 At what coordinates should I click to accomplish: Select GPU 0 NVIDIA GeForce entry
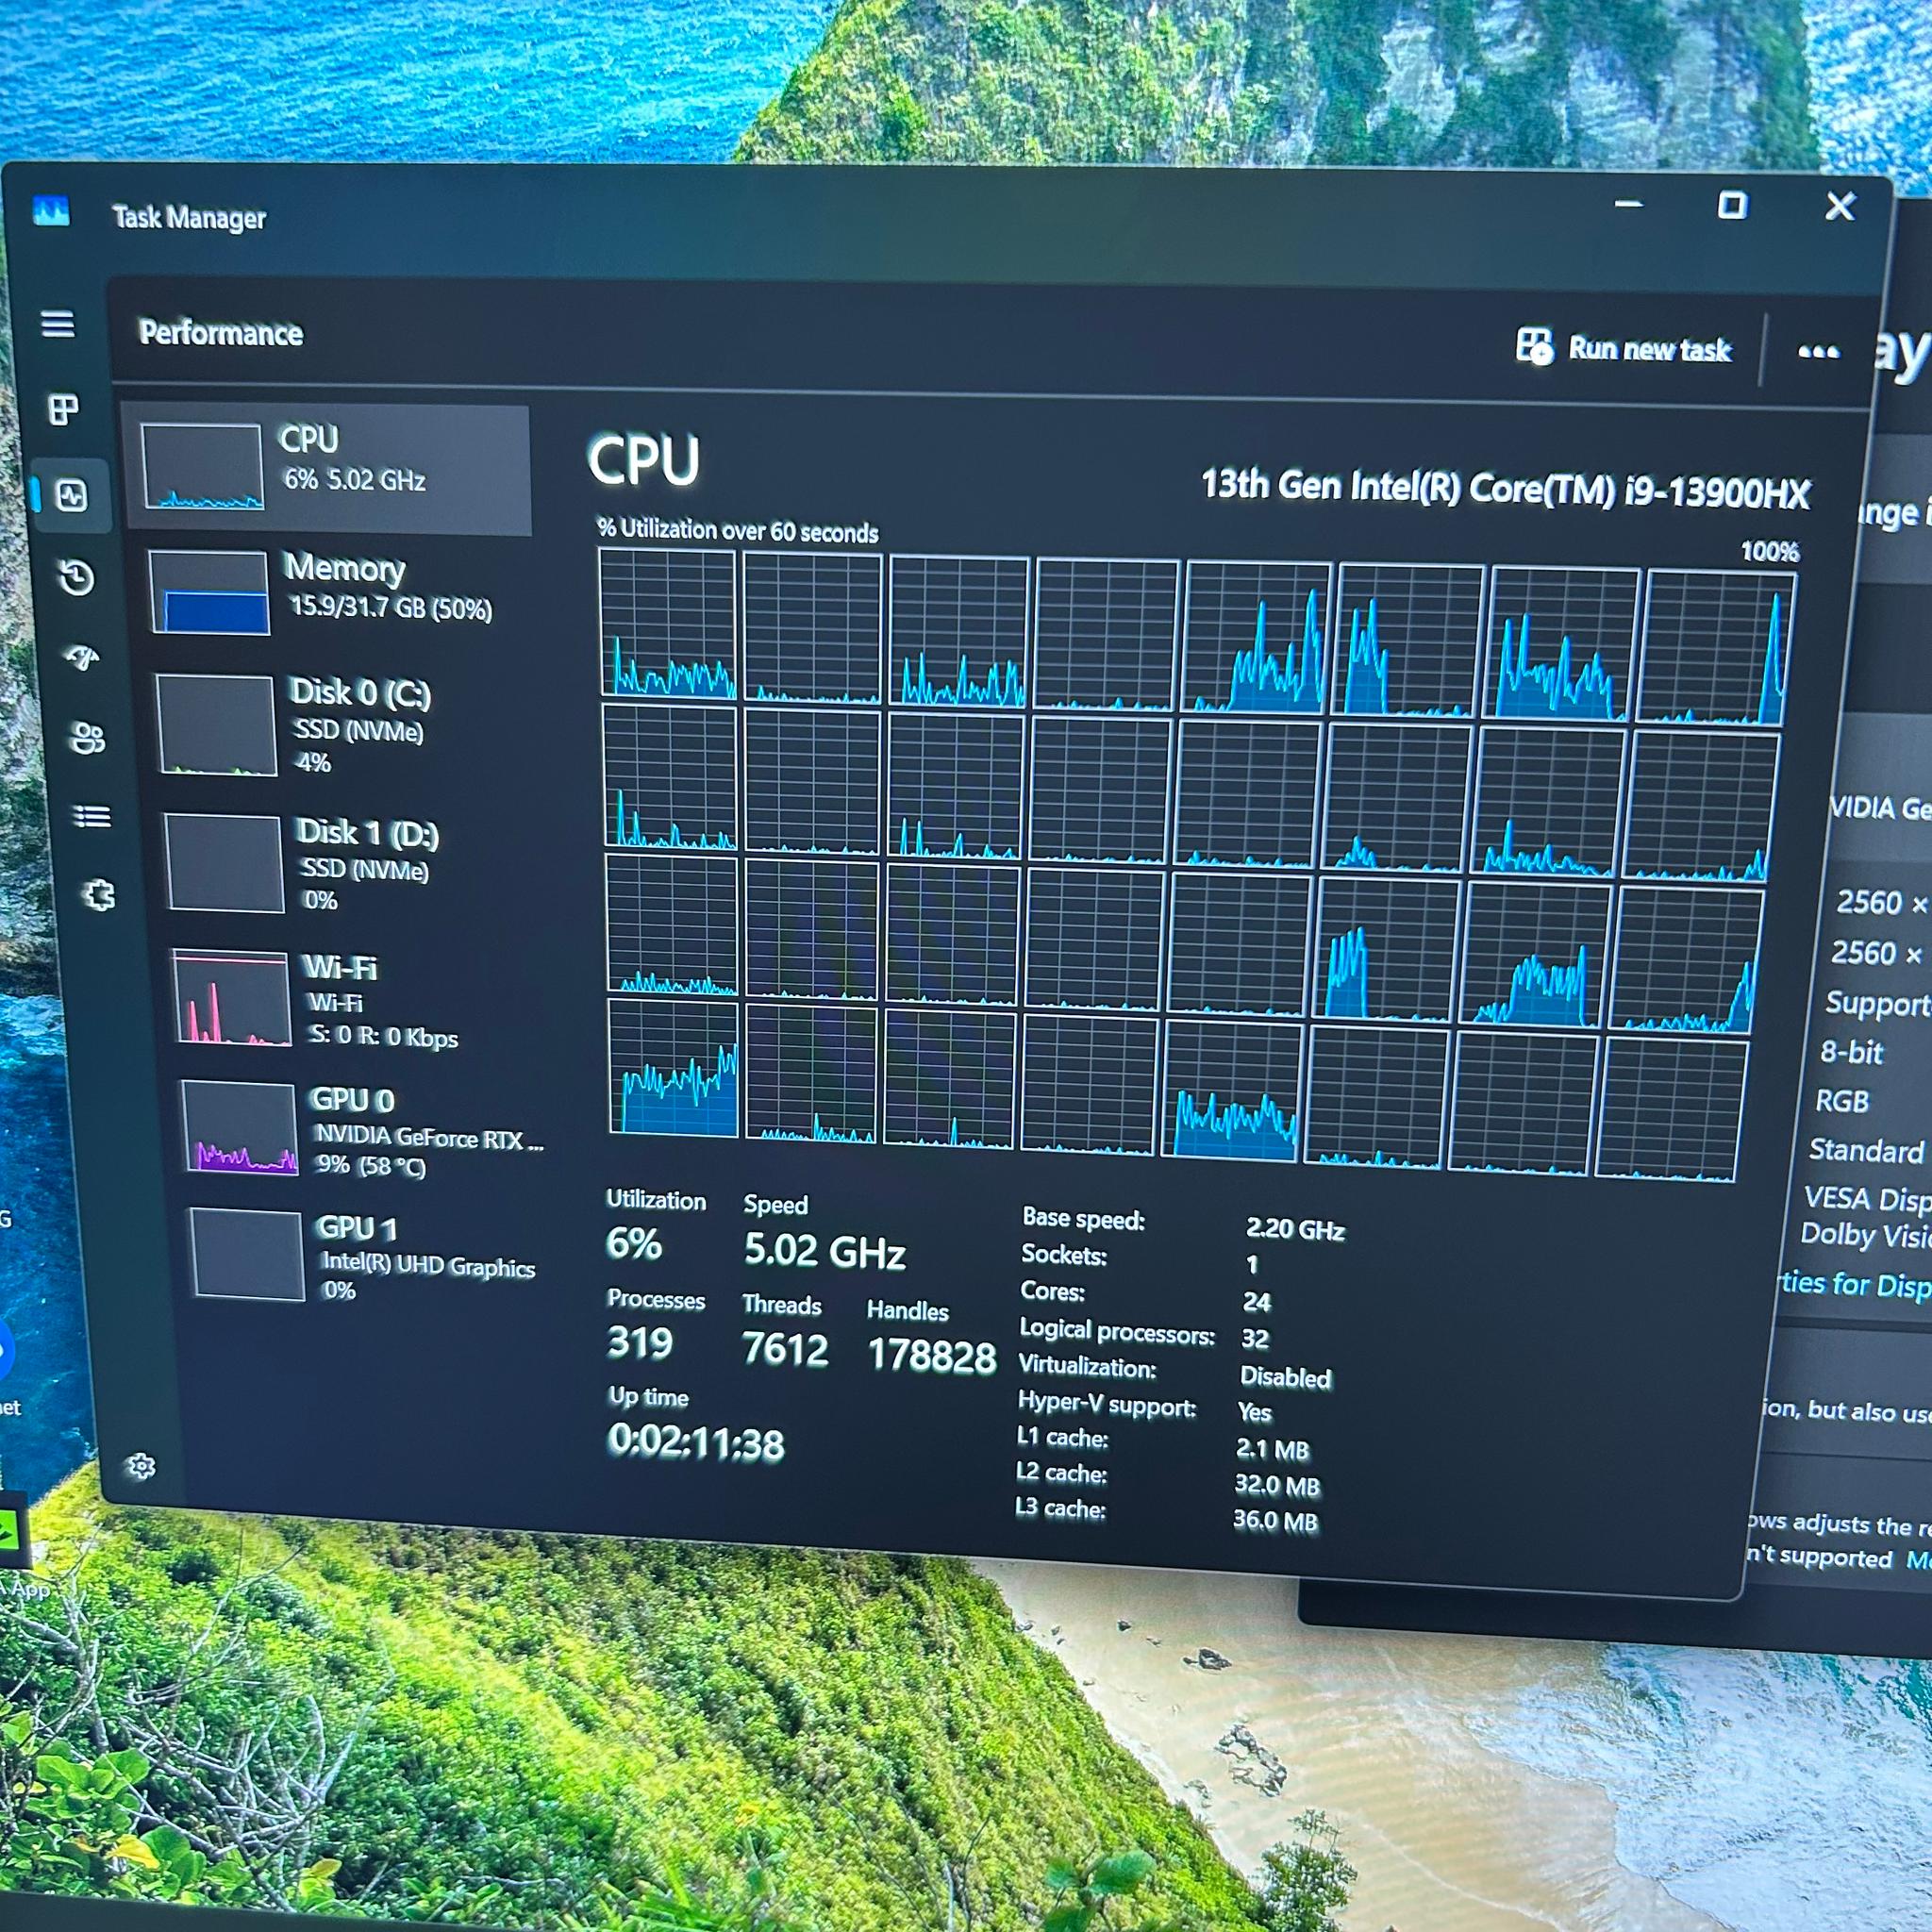click(x=364, y=1131)
